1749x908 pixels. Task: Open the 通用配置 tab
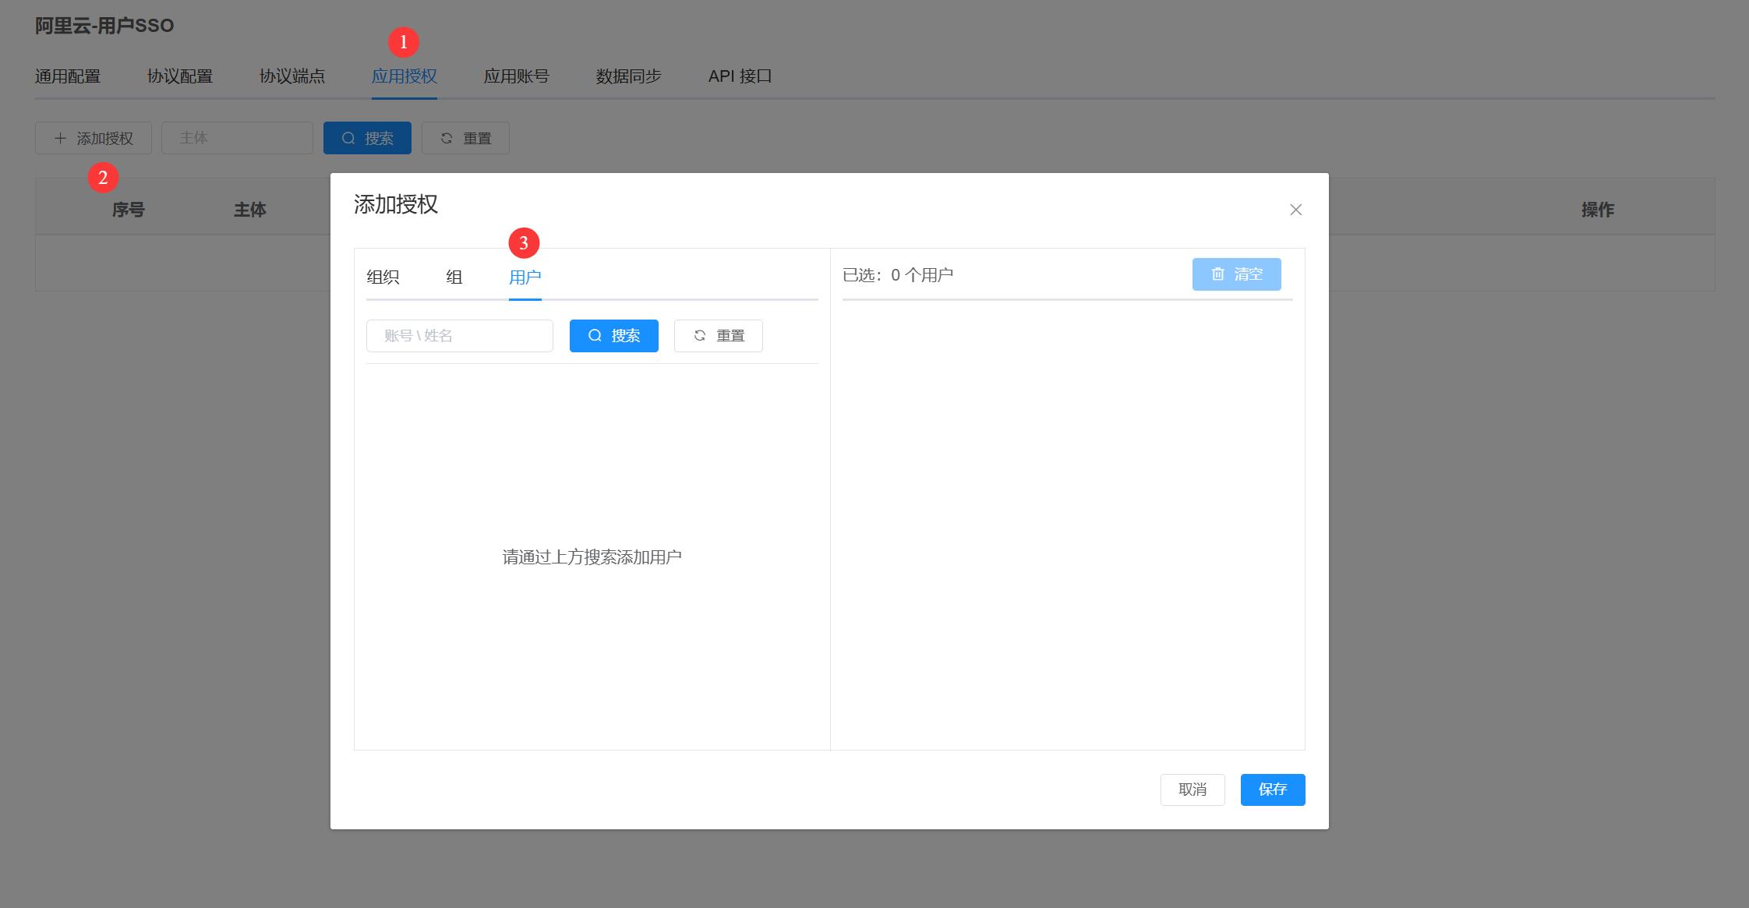click(68, 76)
